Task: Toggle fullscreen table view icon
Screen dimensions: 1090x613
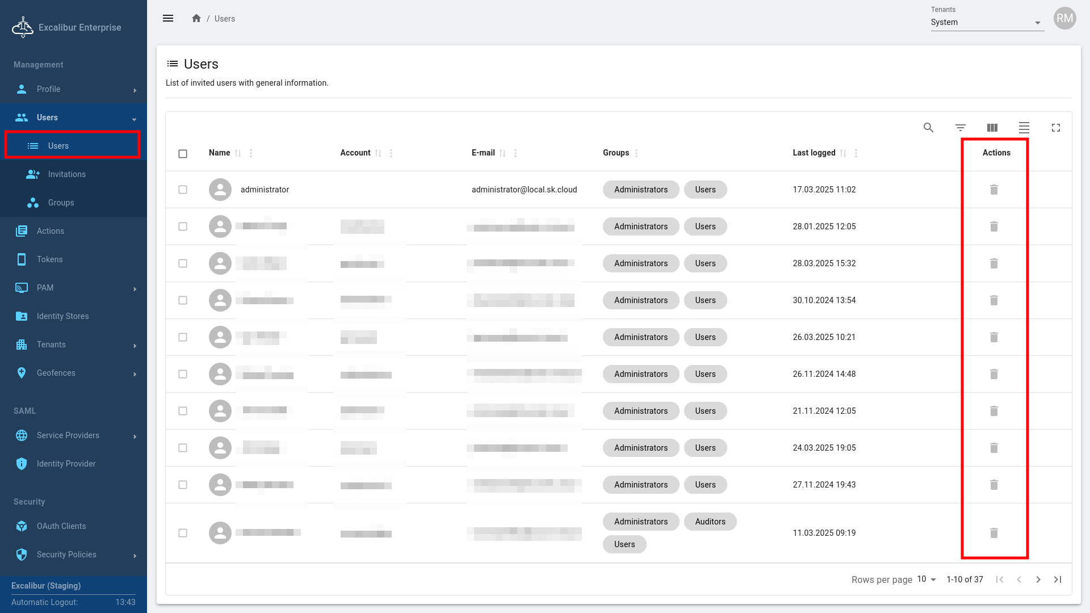Action: tap(1055, 128)
